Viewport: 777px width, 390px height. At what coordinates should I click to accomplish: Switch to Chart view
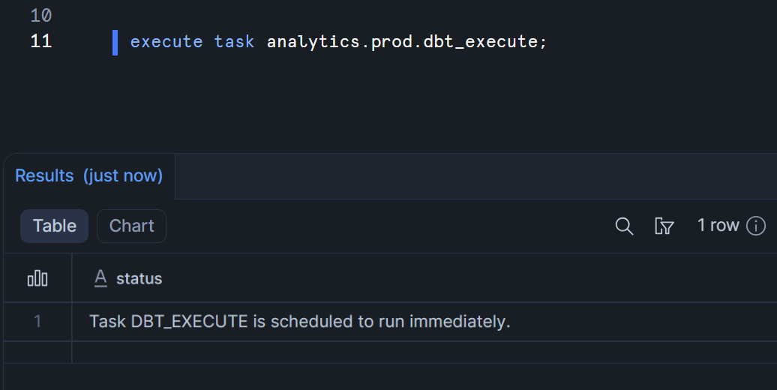pyautogui.click(x=131, y=226)
